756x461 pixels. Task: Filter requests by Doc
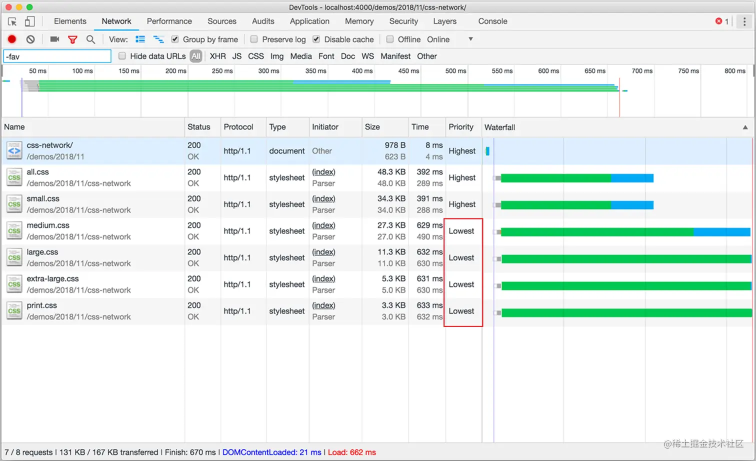(348, 56)
